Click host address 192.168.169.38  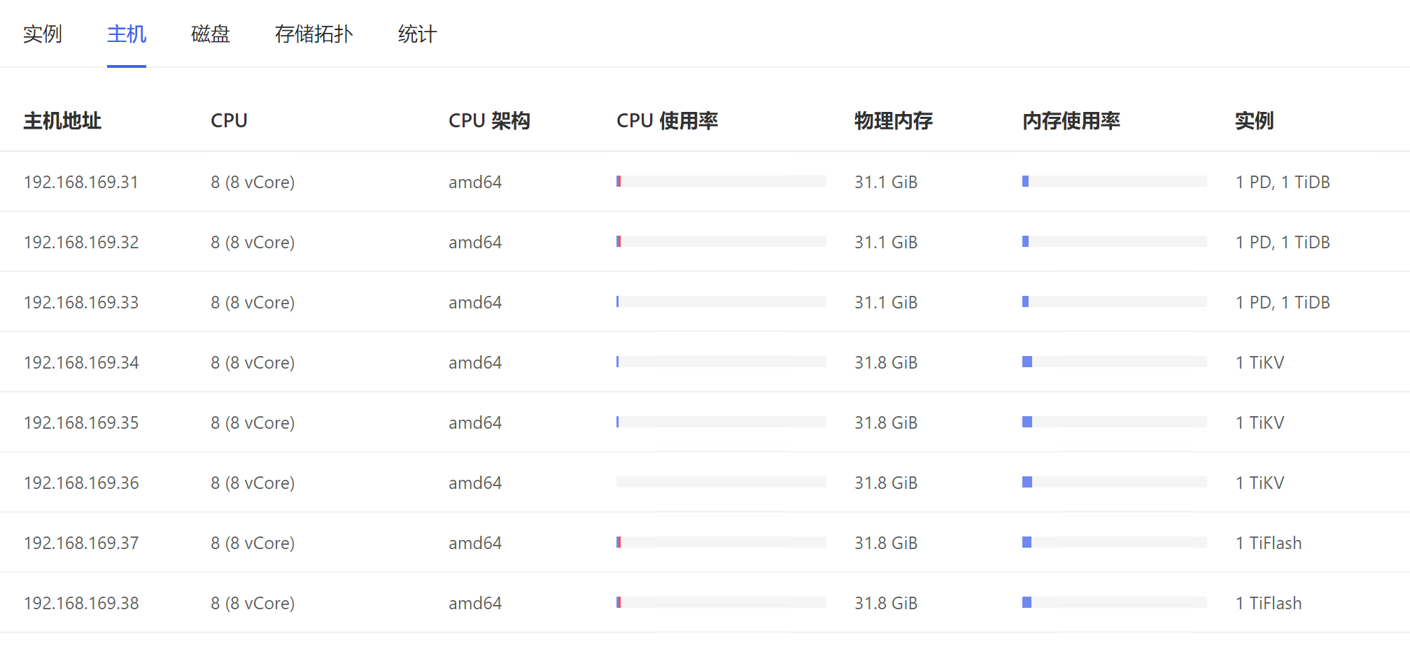pyautogui.click(x=80, y=602)
